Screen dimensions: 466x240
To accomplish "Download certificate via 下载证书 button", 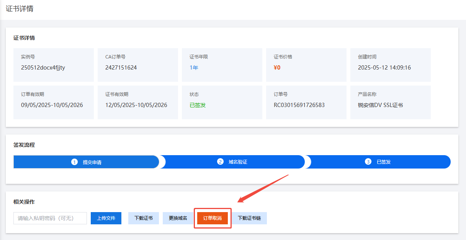I will (144, 218).
